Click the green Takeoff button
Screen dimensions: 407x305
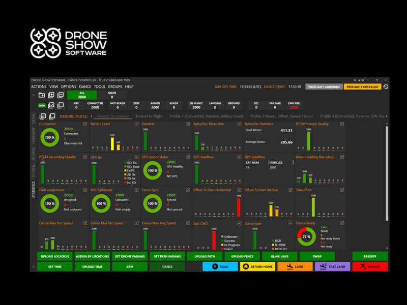(370, 256)
